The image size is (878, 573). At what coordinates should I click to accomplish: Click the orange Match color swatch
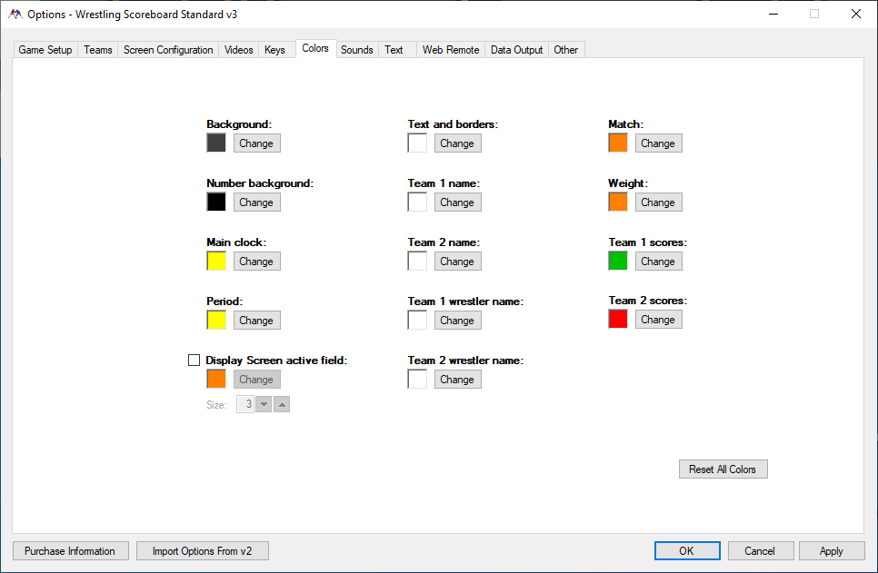618,143
